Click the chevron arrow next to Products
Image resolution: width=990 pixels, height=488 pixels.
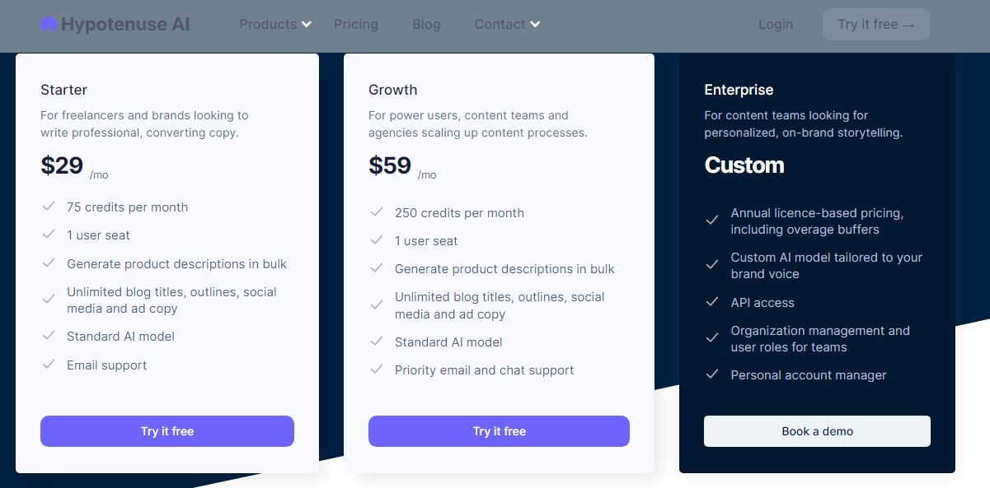click(307, 25)
